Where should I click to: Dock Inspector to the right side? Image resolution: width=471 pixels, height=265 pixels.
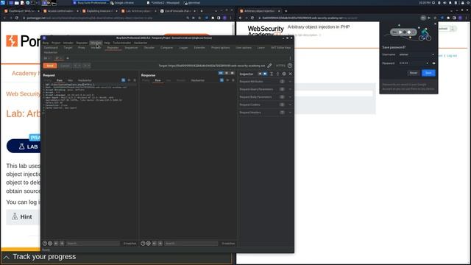pos(265,74)
